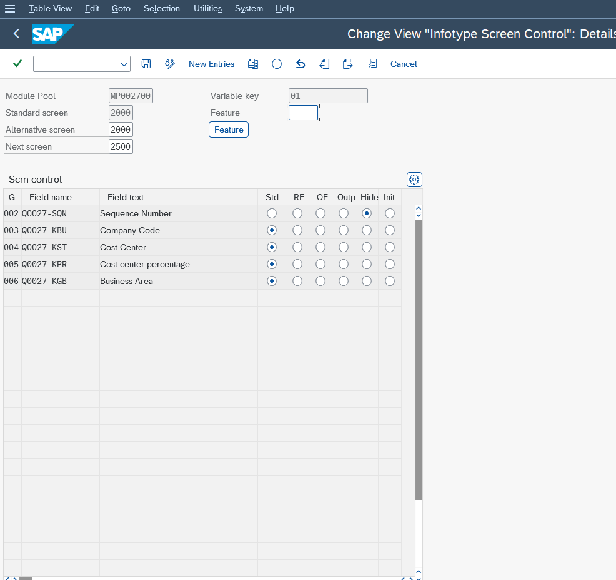Click the Next screen input field
This screenshot has height=580, width=616.
click(121, 147)
